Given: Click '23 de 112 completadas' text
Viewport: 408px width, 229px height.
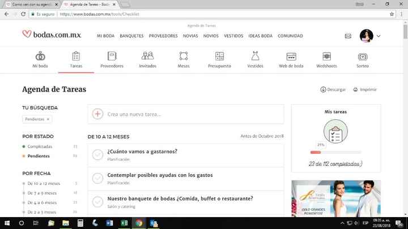Looking at the screenshot, I should pyautogui.click(x=335, y=164).
